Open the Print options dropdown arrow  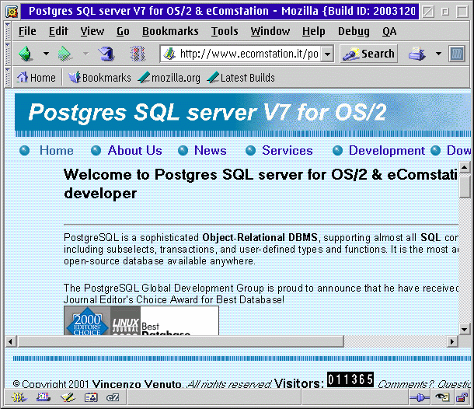(x=438, y=54)
